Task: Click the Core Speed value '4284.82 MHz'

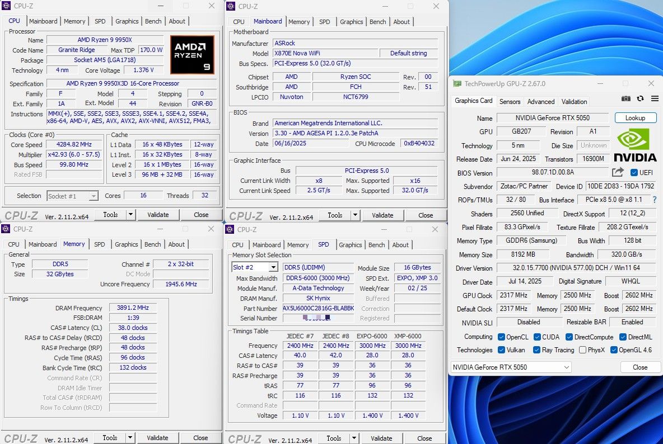Action: tap(74, 144)
